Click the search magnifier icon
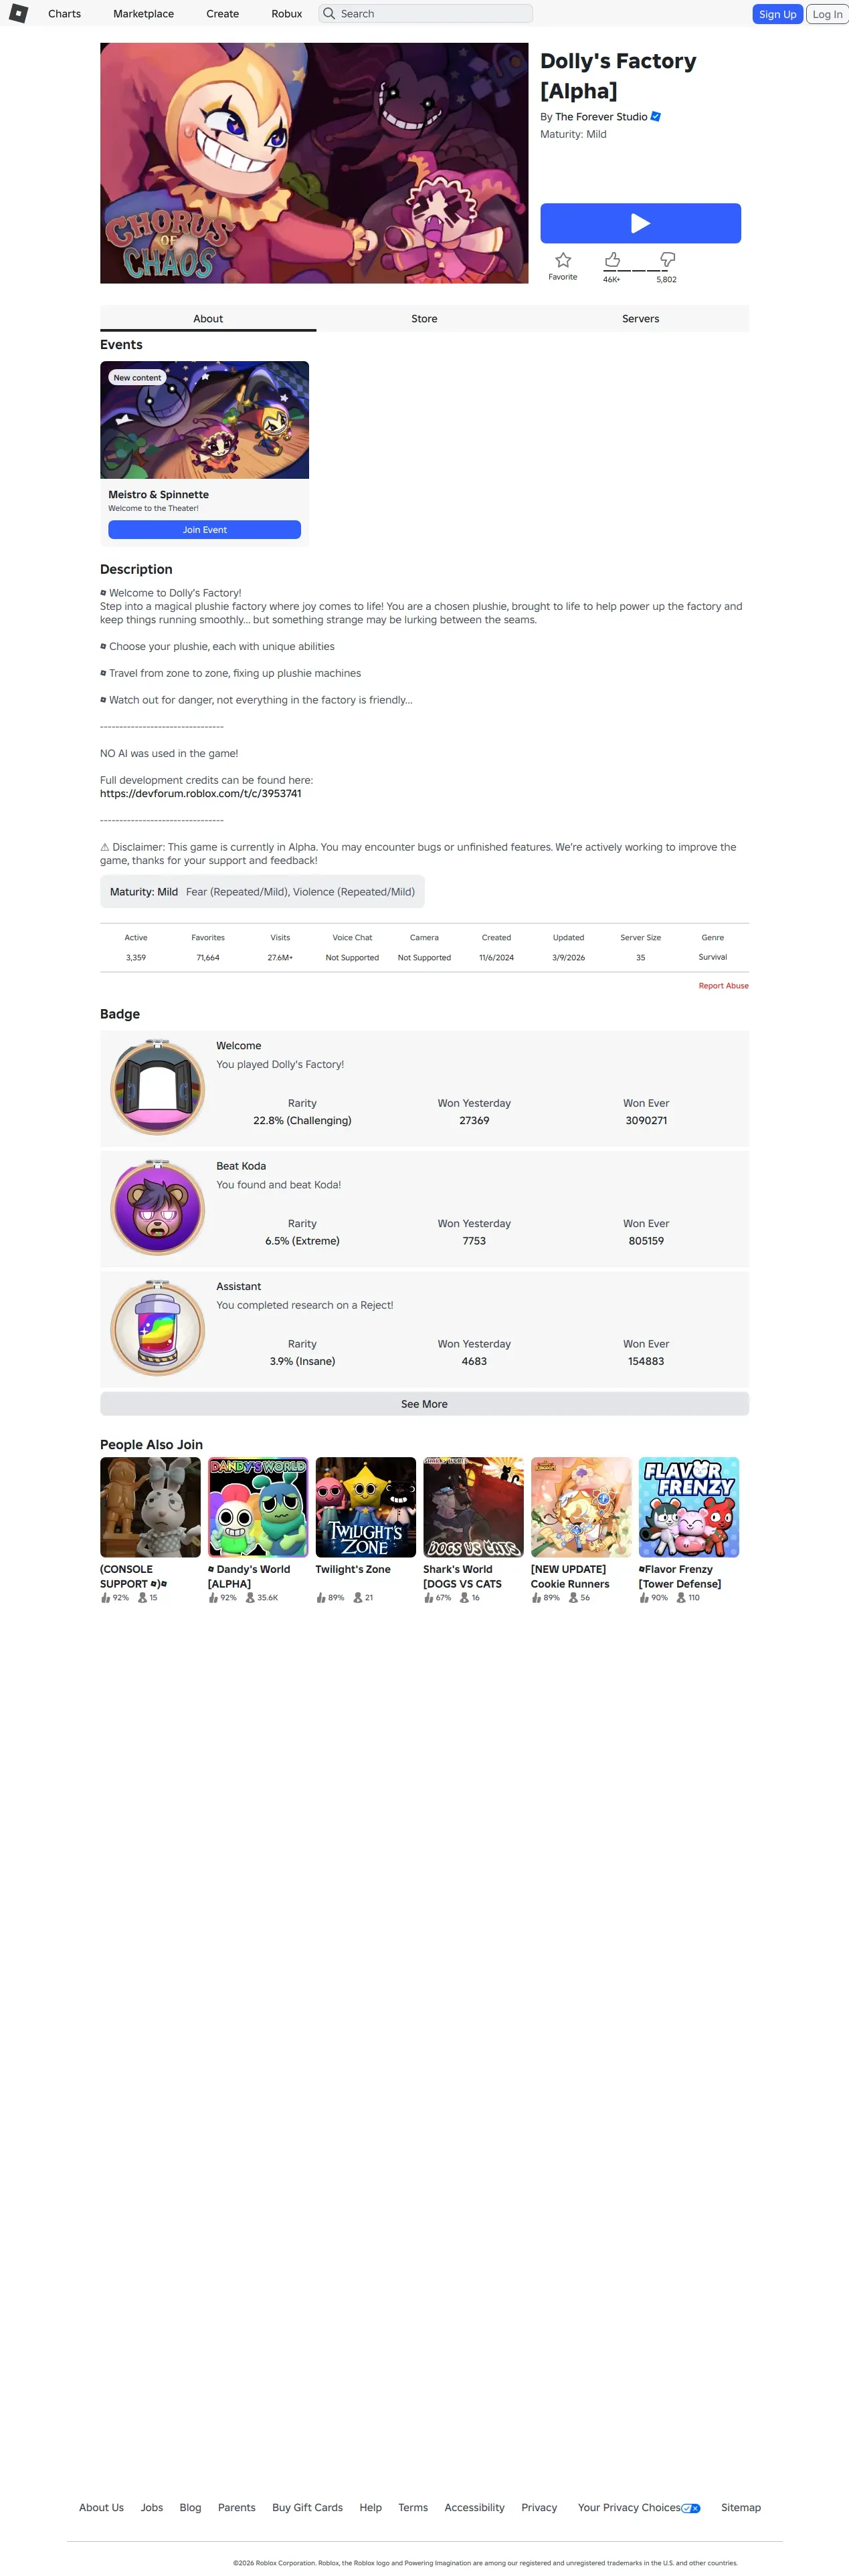The height and width of the screenshot is (2576, 849). pyautogui.click(x=328, y=14)
